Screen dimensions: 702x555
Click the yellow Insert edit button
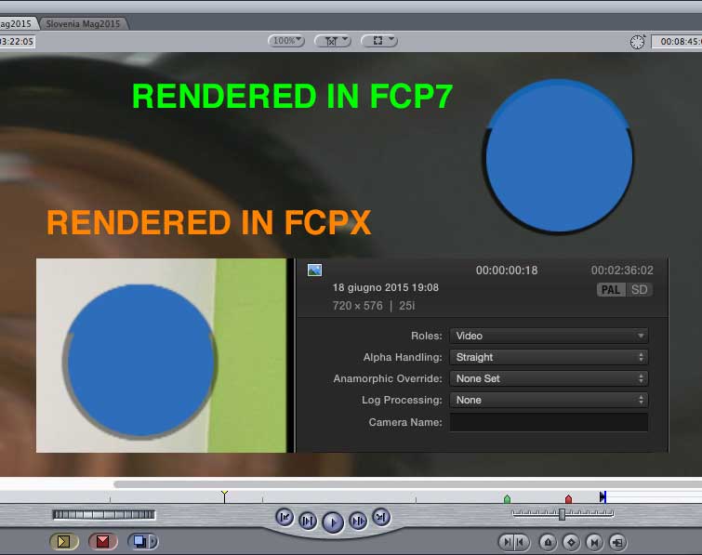(x=63, y=542)
